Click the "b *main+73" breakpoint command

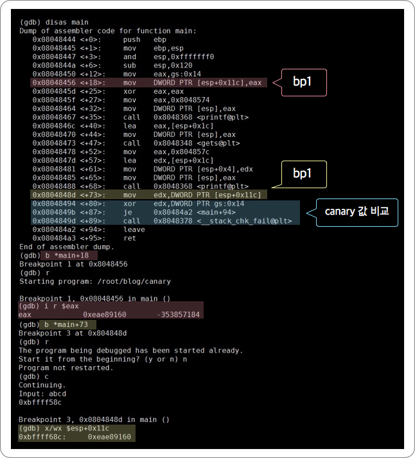(x=66, y=324)
